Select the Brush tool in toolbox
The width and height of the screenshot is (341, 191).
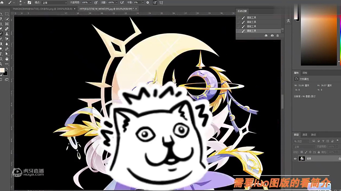tap(1, 34)
